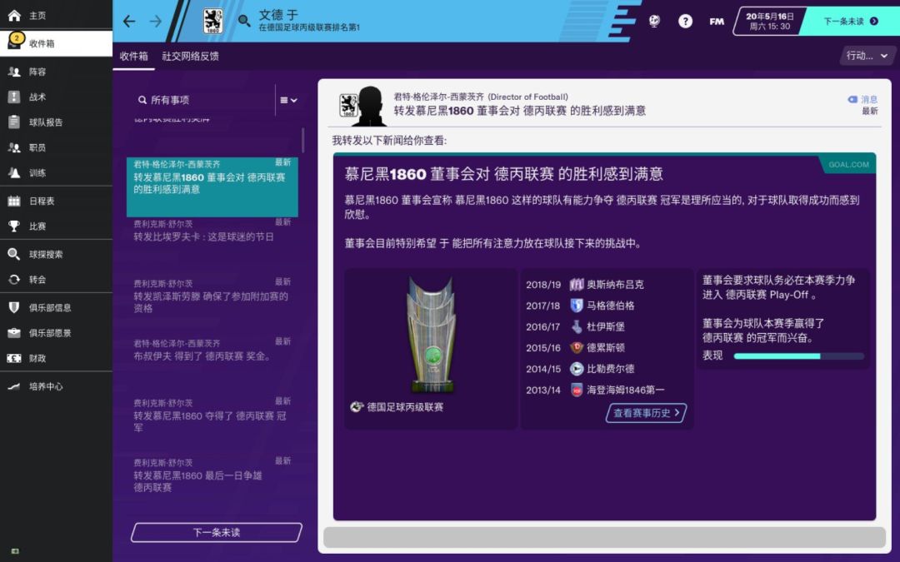Open the world globe icon in header
The width and height of the screenshot is (900, 562).
click(x=654, y=21)
